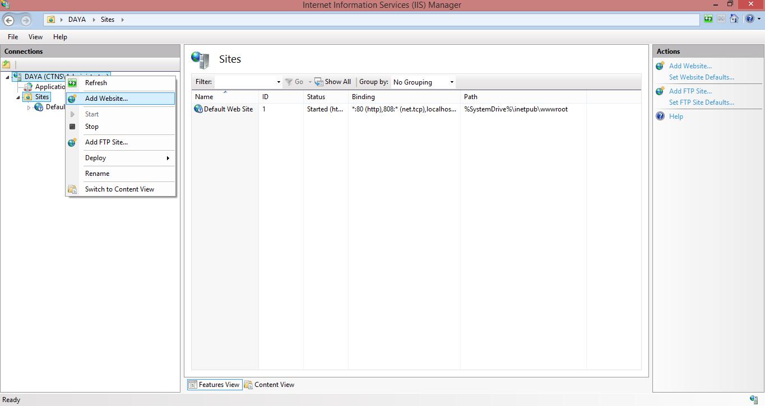This screenshot has width=765, height=406.
Task: Switch to the Features View tab
Action: pyautogui.click(x=215, y=385)
